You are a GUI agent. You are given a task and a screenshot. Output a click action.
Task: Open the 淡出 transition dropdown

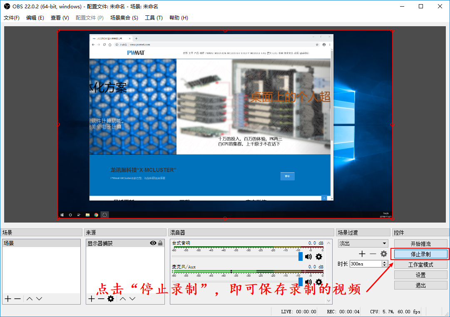tap(363, 243)
